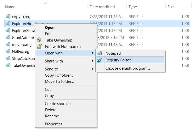
Task: Expand the Send to submenu arrow
Action: pyautogui.click(x=93, y=69)
